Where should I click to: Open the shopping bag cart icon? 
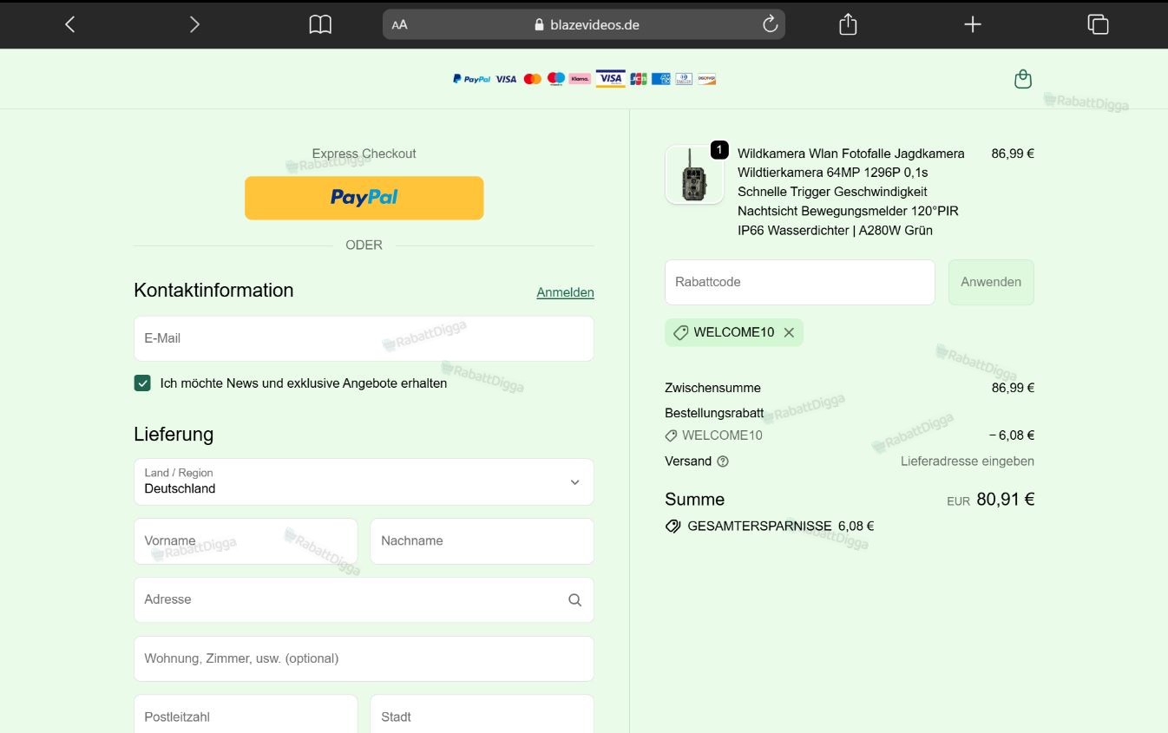(1023, 79)
